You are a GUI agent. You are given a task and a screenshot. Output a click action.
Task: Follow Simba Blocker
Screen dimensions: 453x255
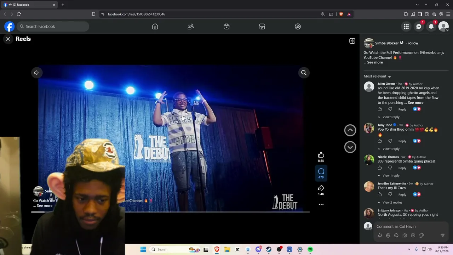point(413,43)
